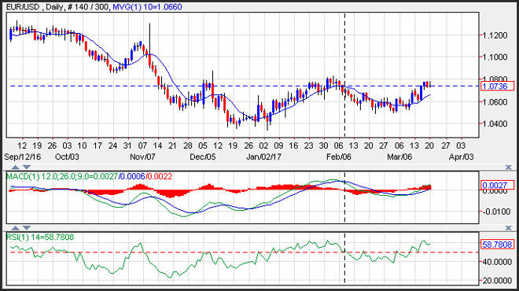Viewport: 519px width, 291px height.
Task: Click the up arrow above the RSI panel
Action: coord(15,228)
